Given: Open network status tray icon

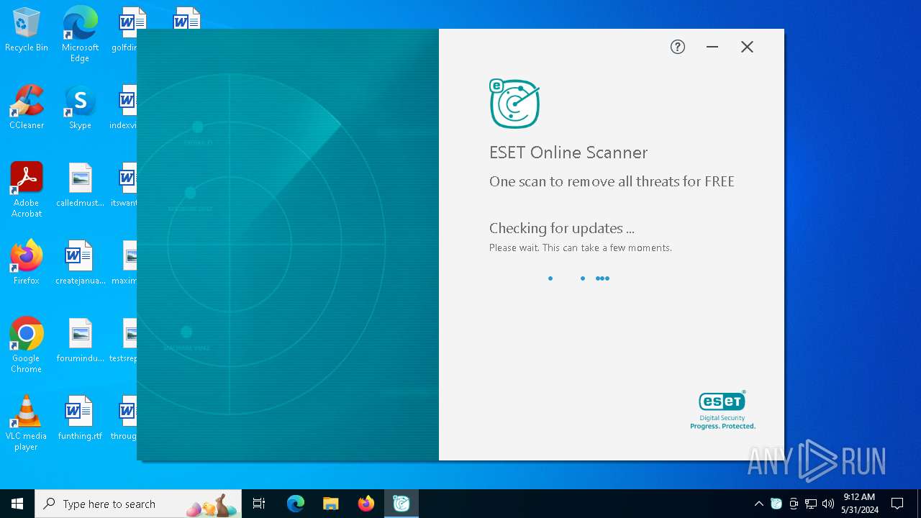Looking at the screenshot, I should (811, 504).
